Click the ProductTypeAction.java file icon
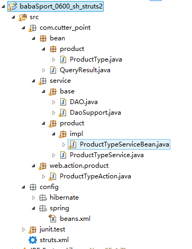Image resolution: width=192 pixels, height=249 pixels. coord(53,177)
